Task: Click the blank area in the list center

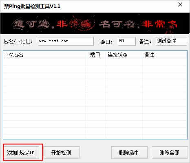Action: pyautogui.click(x=95, y=99)
